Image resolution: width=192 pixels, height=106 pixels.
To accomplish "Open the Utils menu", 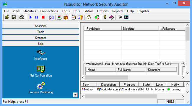I will coord(77,11).
